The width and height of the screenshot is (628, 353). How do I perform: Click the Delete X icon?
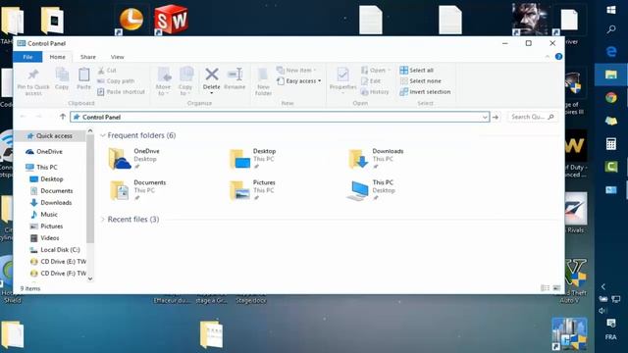coord(212,75)
